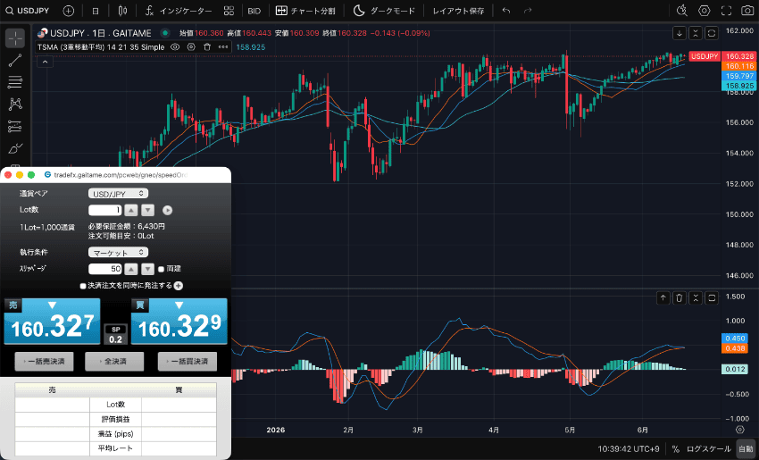Viewport: 759px width, 460px height.
Task: Check 決済注文を同時に発注する checkbox
Action: [83, 286]
